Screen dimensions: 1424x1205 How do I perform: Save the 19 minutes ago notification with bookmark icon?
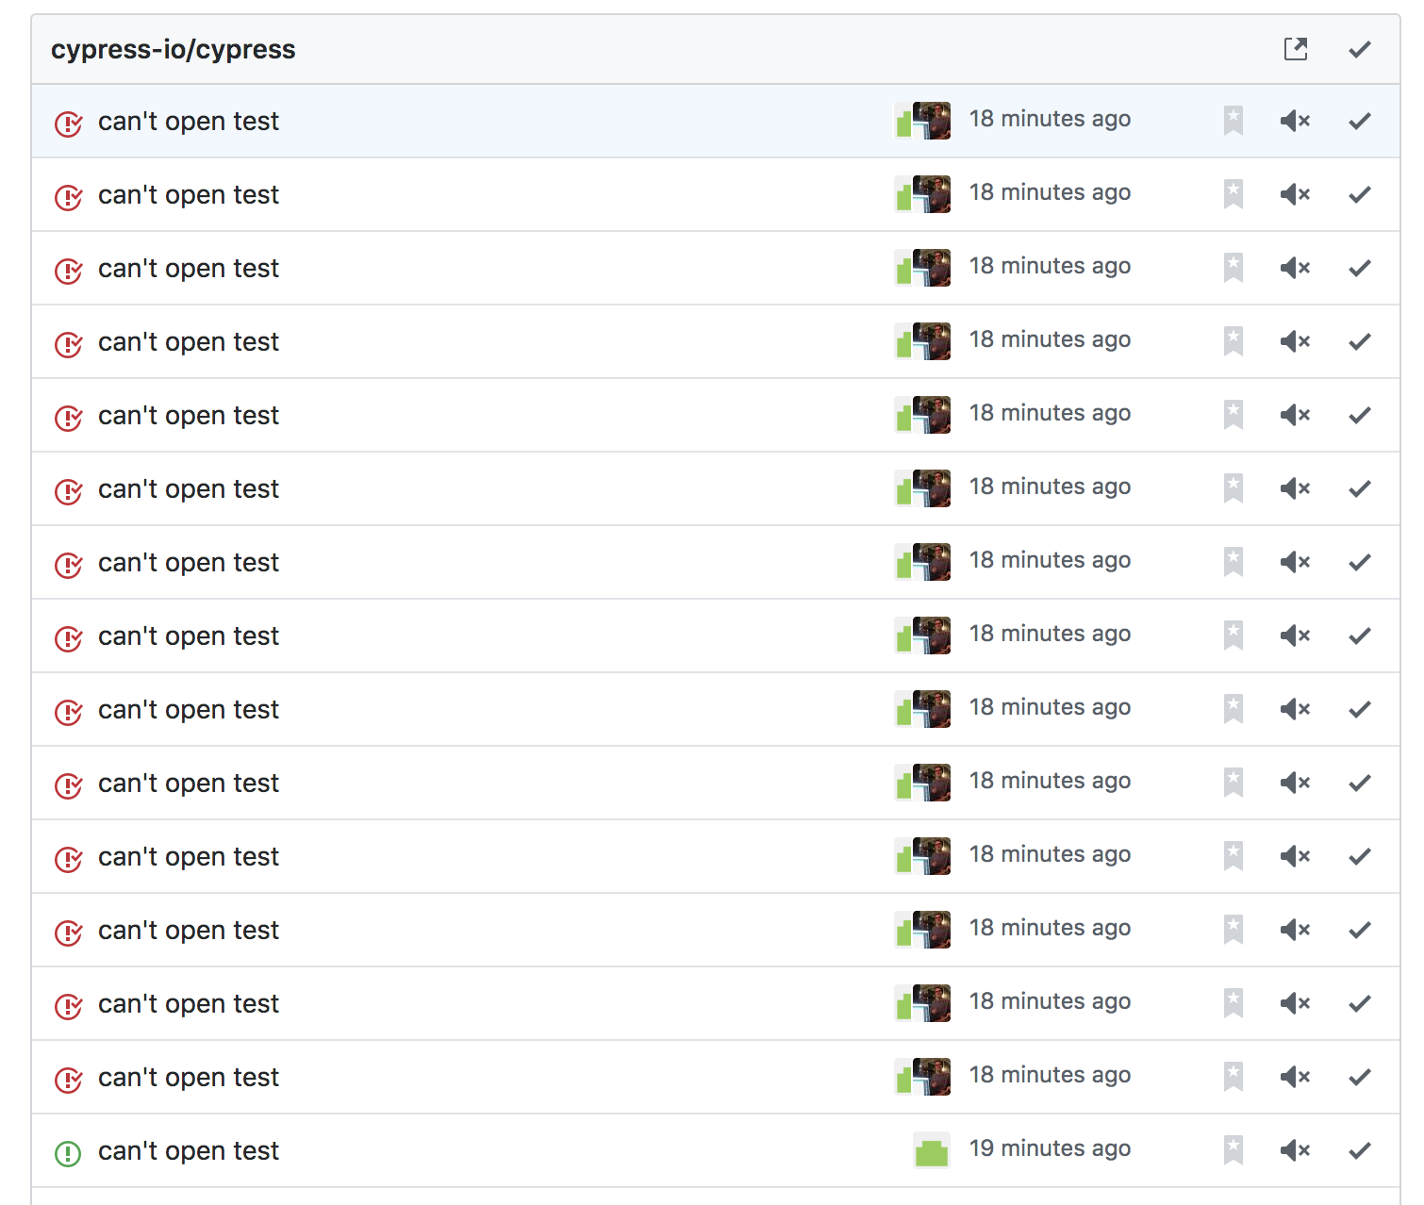click(x=1234, y=1150)
